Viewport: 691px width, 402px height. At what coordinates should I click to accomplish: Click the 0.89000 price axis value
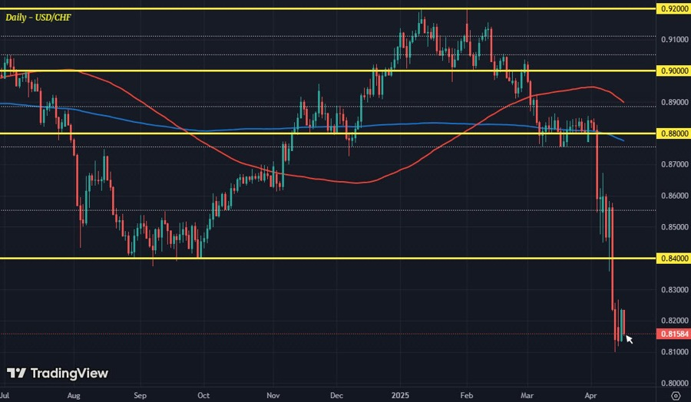click(674, 102)
